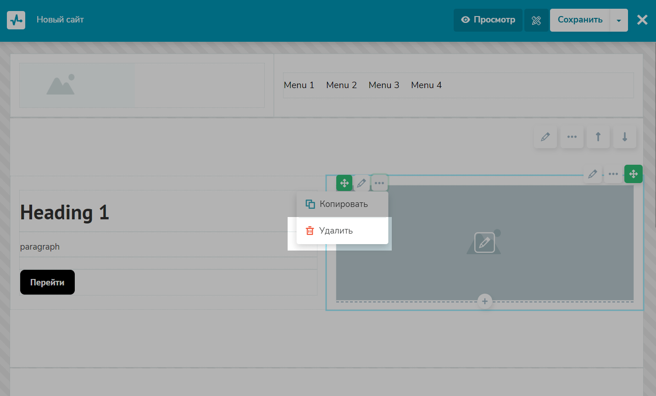The image size is (656, 396).
Task: Click the black Перейти button
Action: [x=47, y=282]
